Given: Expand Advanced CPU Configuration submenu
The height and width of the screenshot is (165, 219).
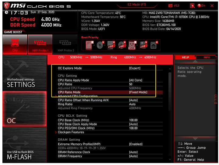Looking at the screenshot, I should click(78, 96).
